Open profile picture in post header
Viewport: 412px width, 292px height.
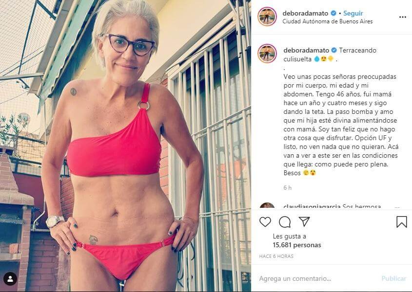coord(267,17)
